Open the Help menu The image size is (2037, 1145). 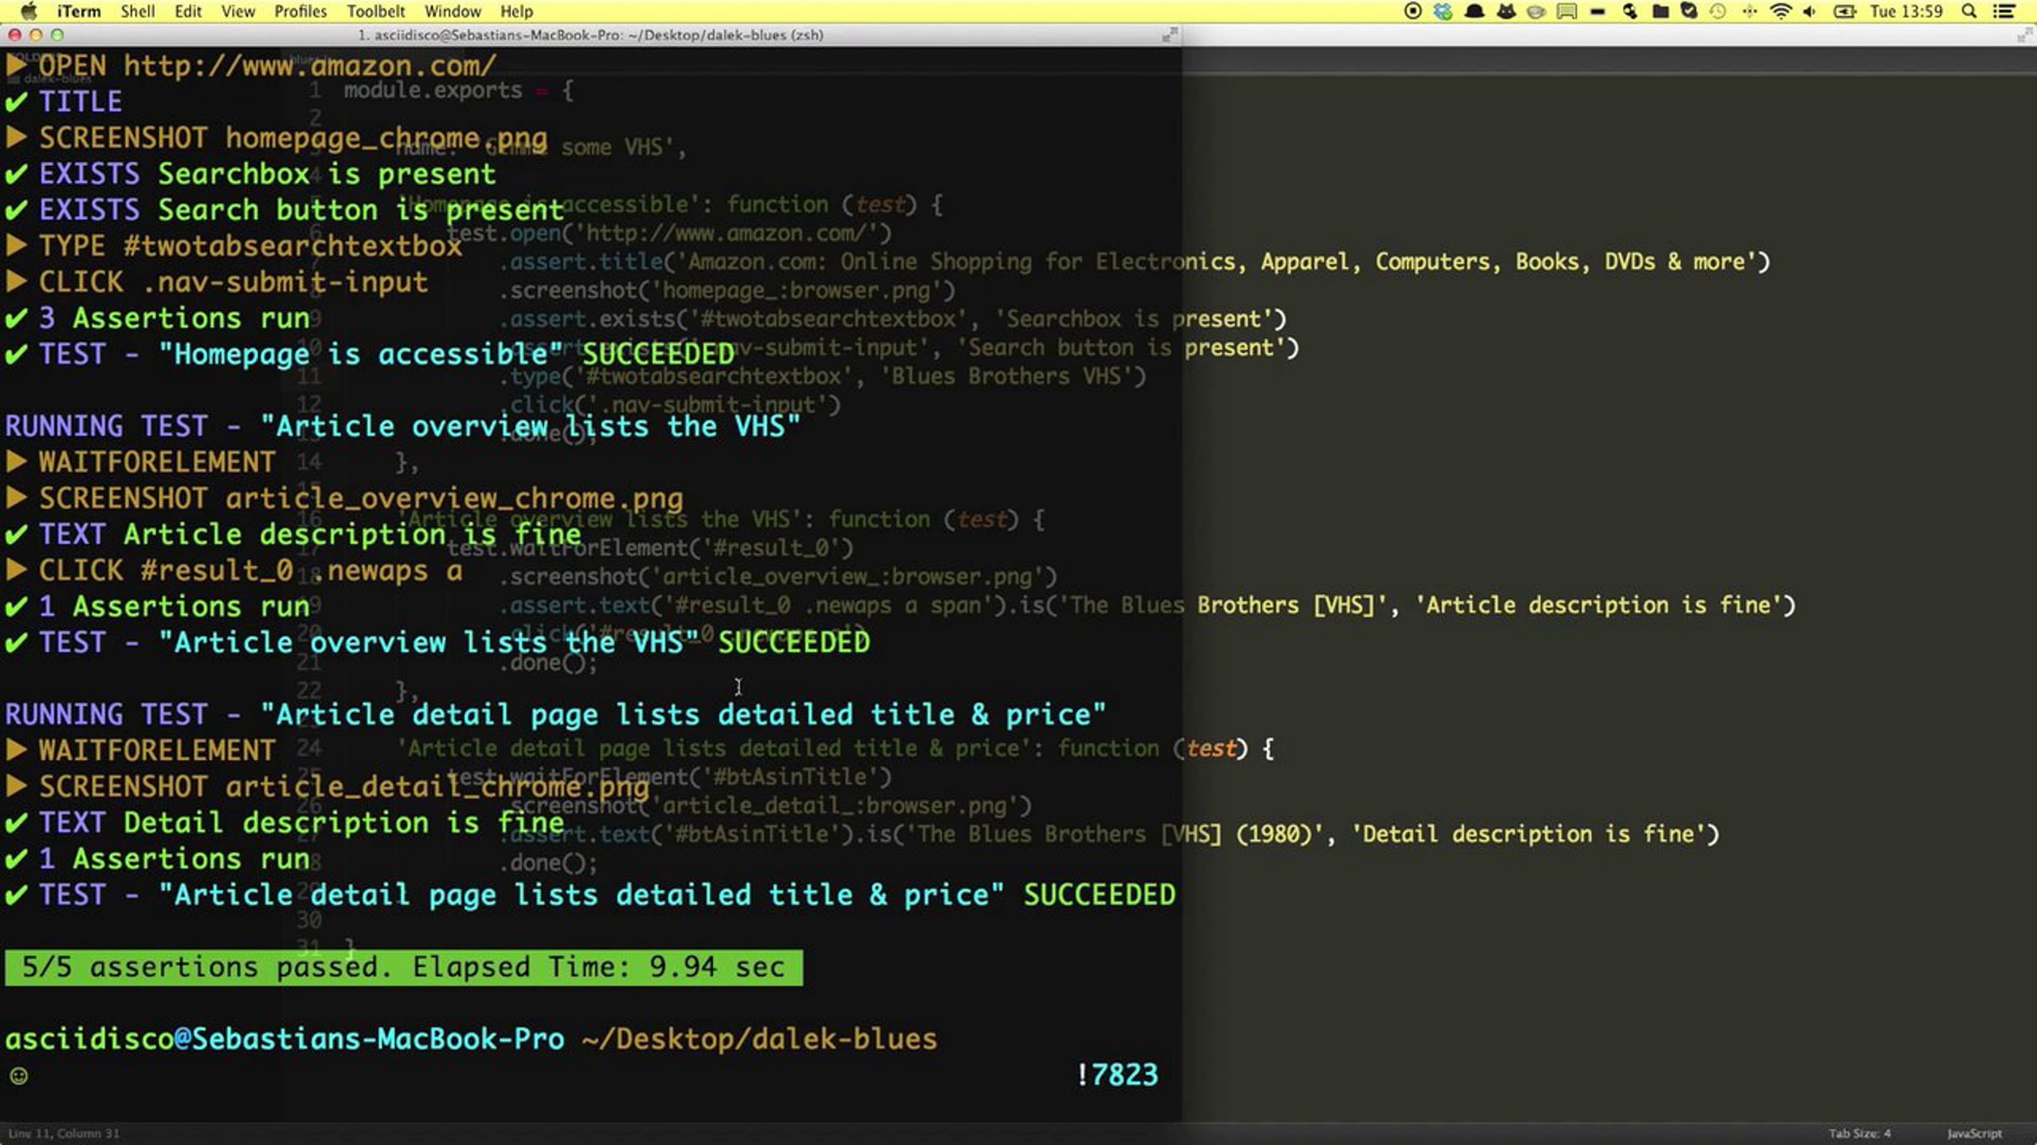click(x=516, y=11)
